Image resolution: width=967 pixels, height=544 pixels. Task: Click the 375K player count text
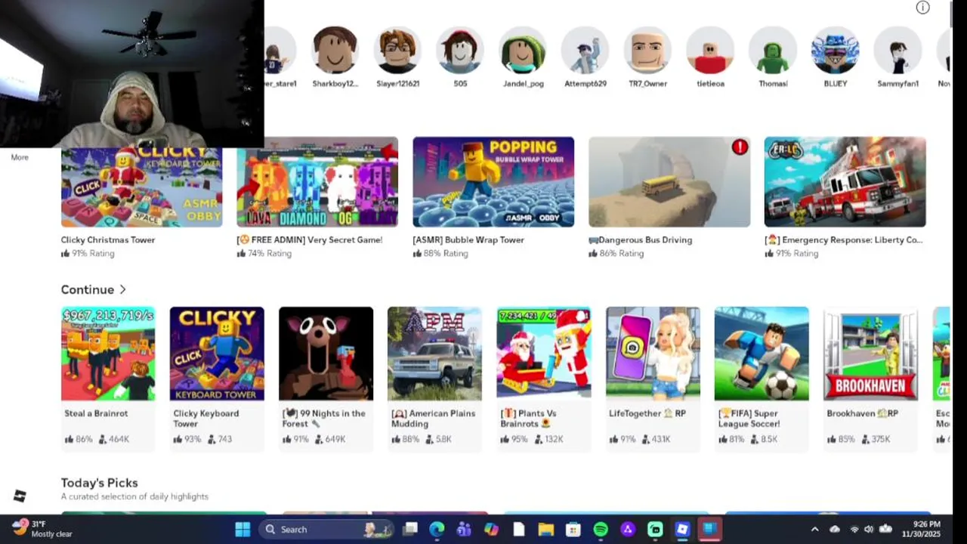[x=880, y=439]
